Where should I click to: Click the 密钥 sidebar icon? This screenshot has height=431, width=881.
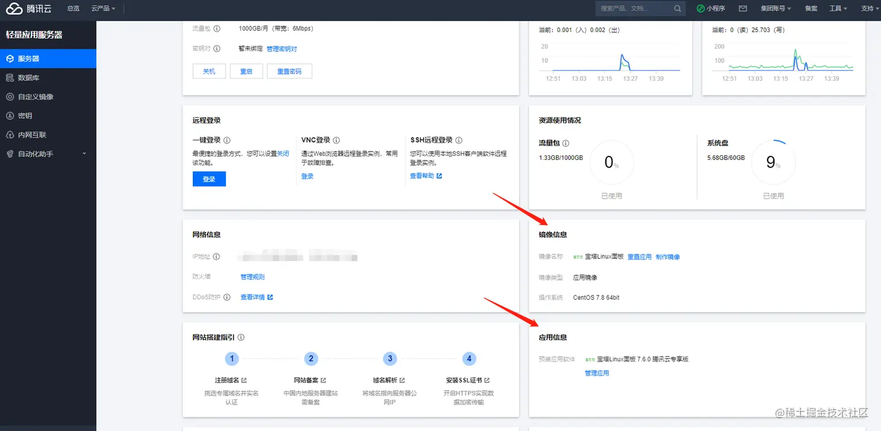pos(10,116)
